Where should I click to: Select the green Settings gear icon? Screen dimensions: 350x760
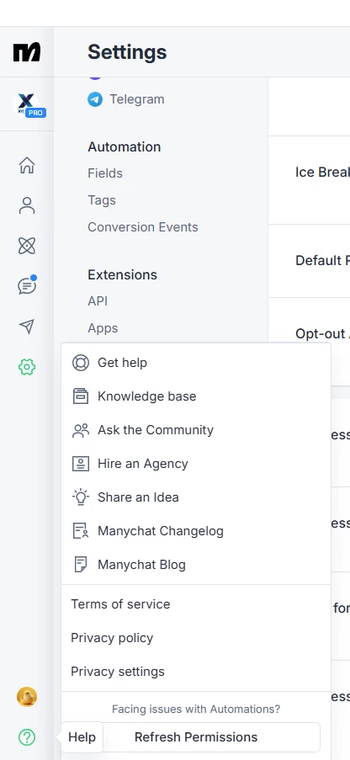point(27,367)
